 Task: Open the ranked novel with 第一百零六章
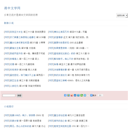pyautogui.click(x=14, y=121)
